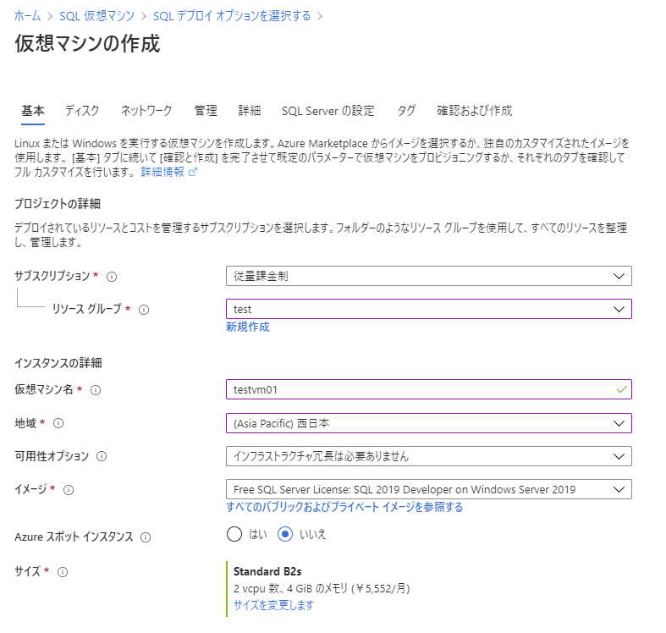Screen dimensions: 666x633
Task: Switch to the 管理 tab
Action: (206, 111)
